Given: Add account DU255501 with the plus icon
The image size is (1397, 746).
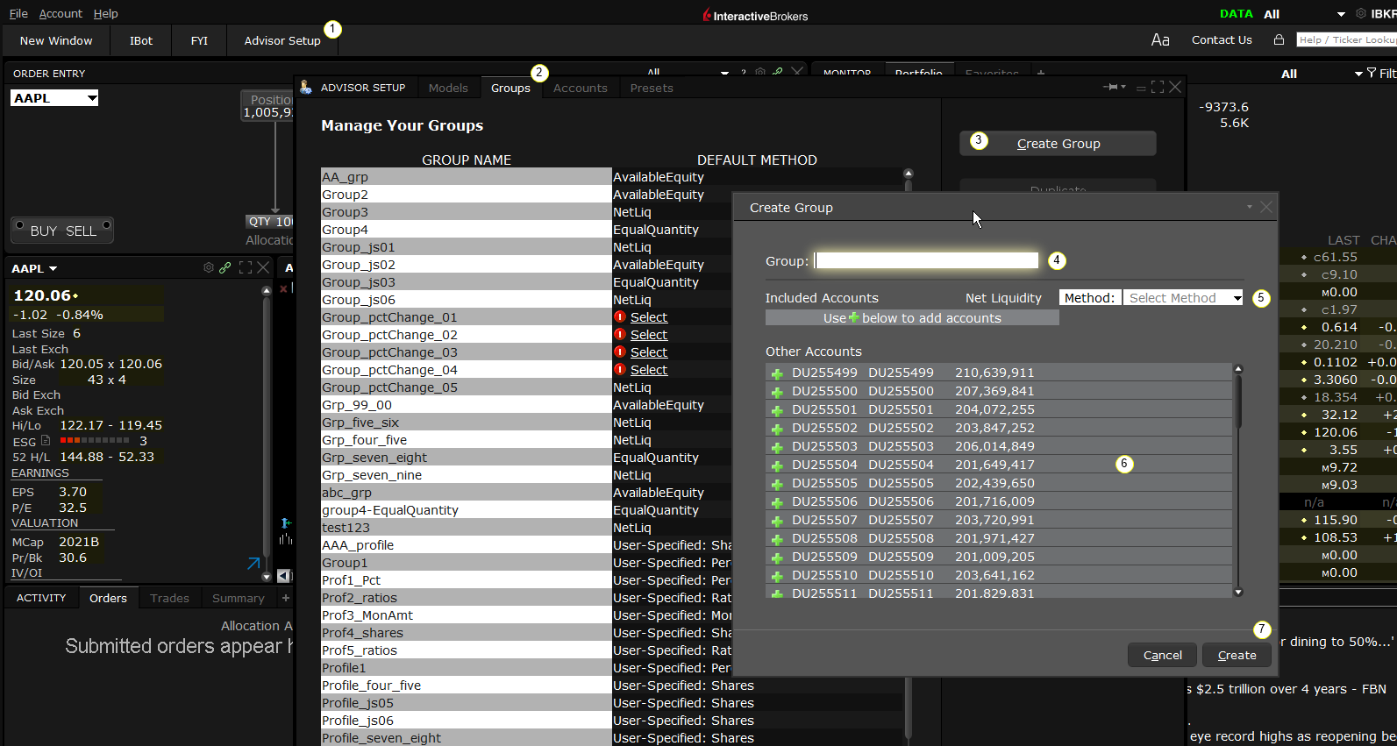Looking at the screenshot, I should point(777,410).
